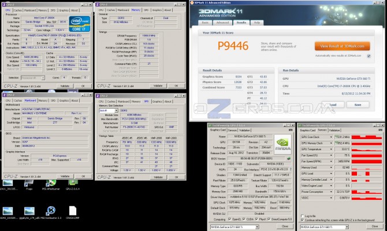Click the Intel Core i7 logo in CPU-Z
Image resolution: width=387 pixels, height=231 pixels.
click(x=80, y=24)
